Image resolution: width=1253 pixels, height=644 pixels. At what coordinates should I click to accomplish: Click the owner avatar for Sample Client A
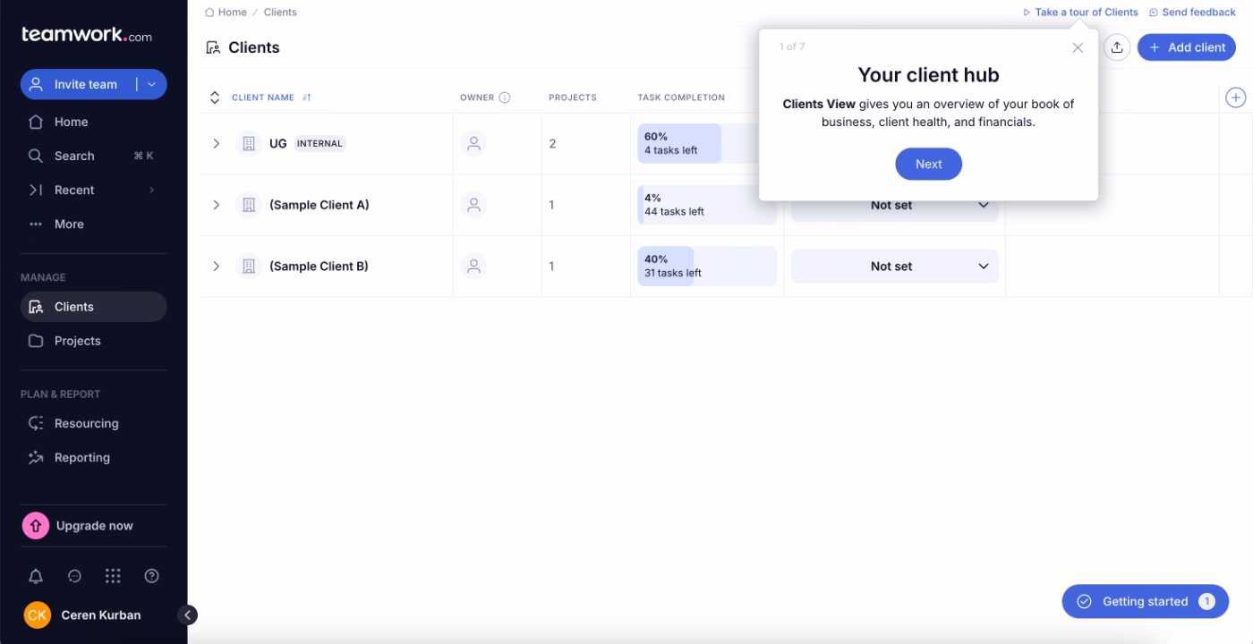click(474, 205)
